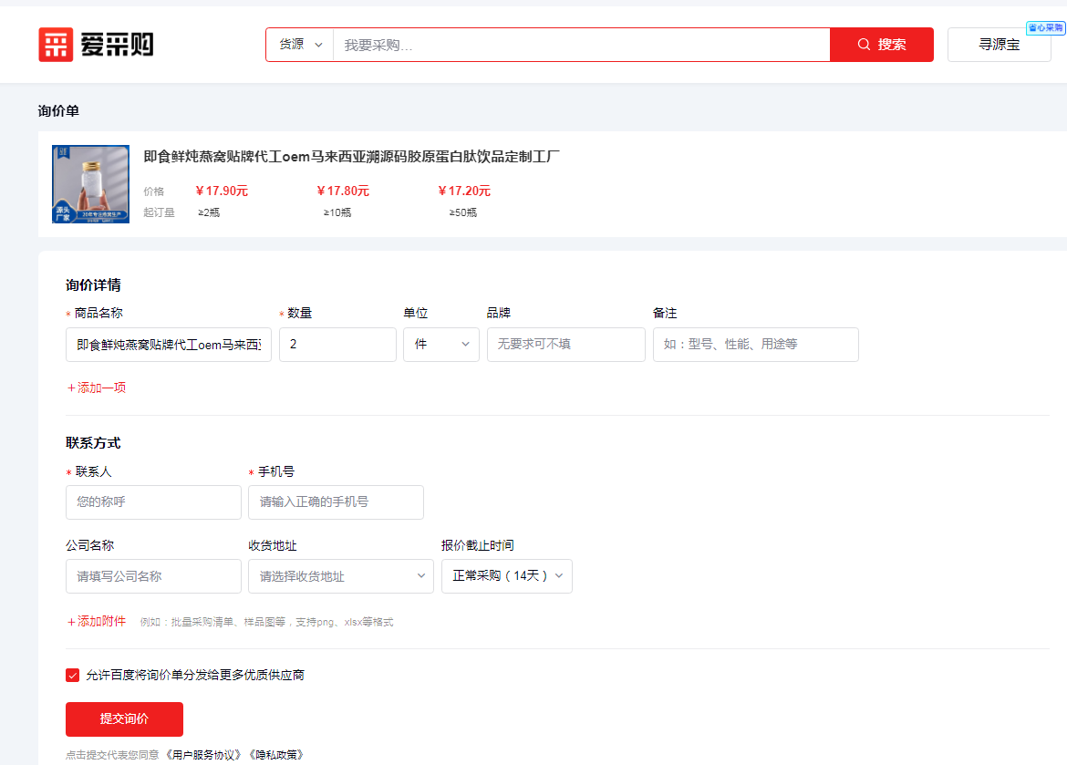Click the magnifier search button 搜索
1067x765 pixels.
pos(881,45)
